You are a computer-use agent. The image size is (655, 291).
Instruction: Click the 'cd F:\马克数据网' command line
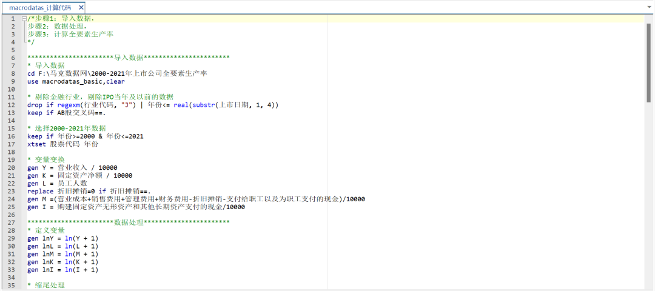tap(118, 73)
